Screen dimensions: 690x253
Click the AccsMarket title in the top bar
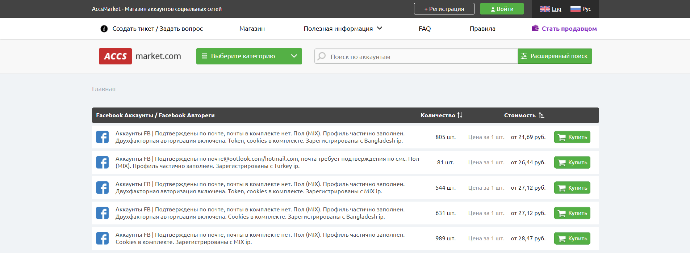pyautogui.click(x=157, y=9)
